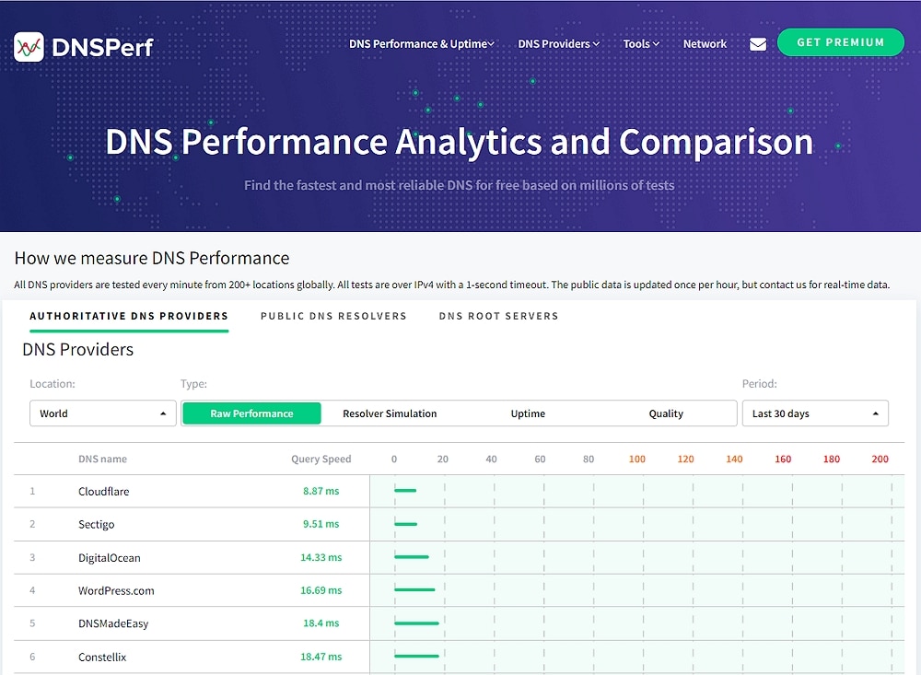921x675 pixels.
Task: Go to the Network page
Action: click(705, 44)
